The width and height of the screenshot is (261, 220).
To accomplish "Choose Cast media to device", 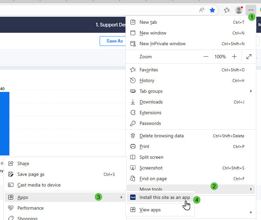I will (39, 185).
